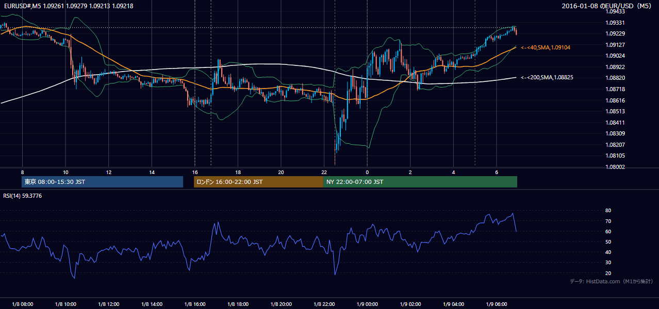The height and width of the screenshot is (309, 659).
Task: Click the RSI axis value 50
Action: [x=608, y=242]
